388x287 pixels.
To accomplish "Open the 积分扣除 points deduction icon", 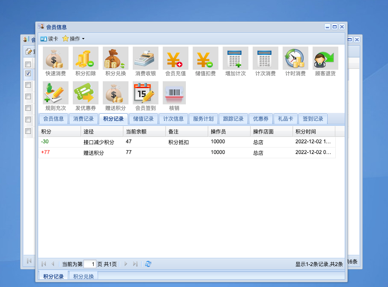I will (85, 59).
